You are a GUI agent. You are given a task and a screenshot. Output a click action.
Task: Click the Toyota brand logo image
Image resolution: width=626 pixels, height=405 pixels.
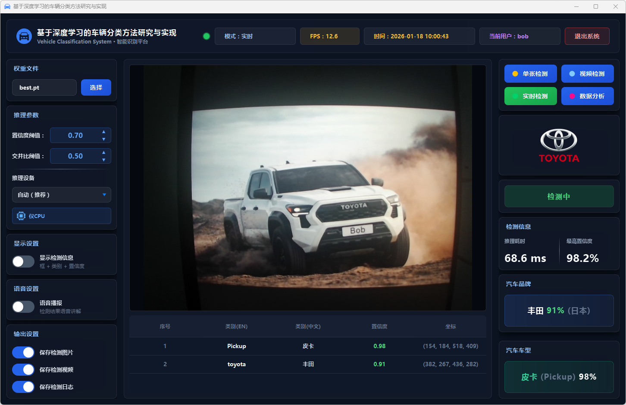[559, 146]
